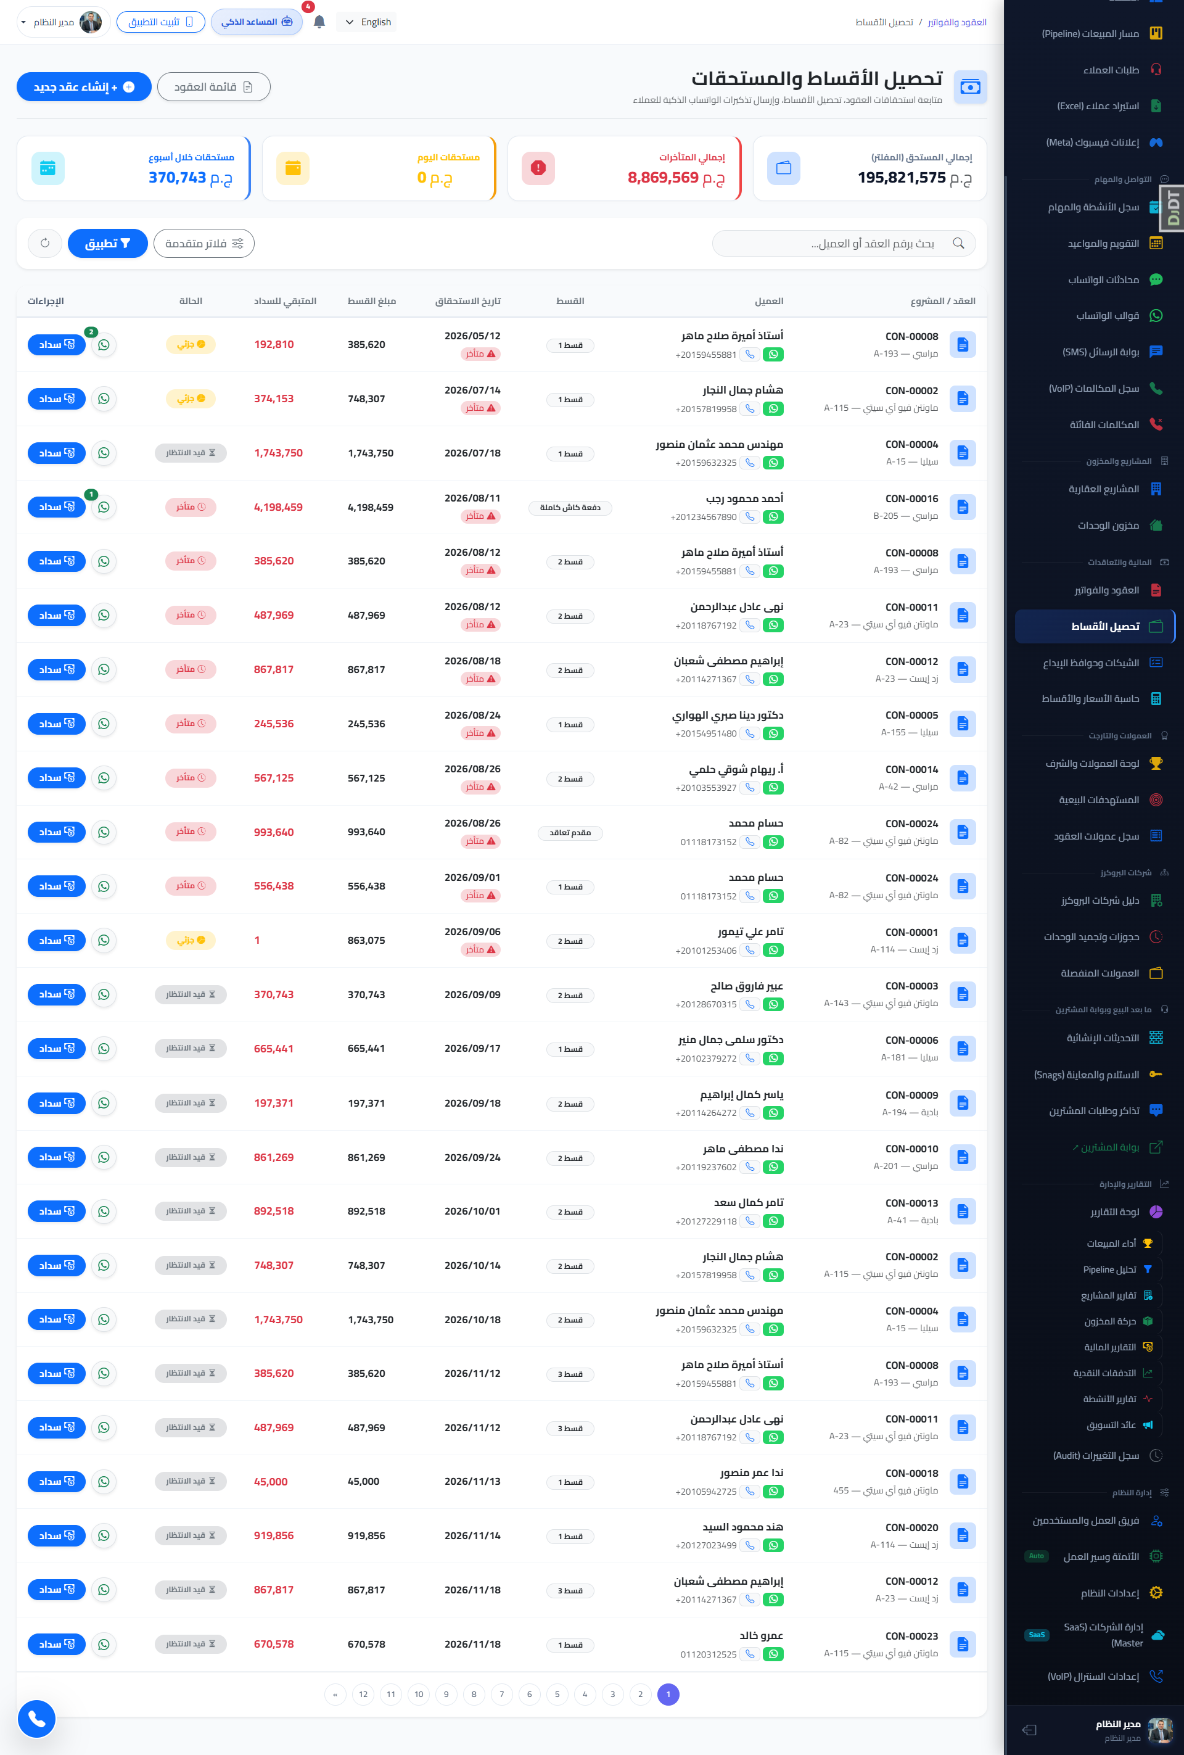1184x1755 pixels.
Task: Click the notifications bell icon
Action: [x=319, y=22]
